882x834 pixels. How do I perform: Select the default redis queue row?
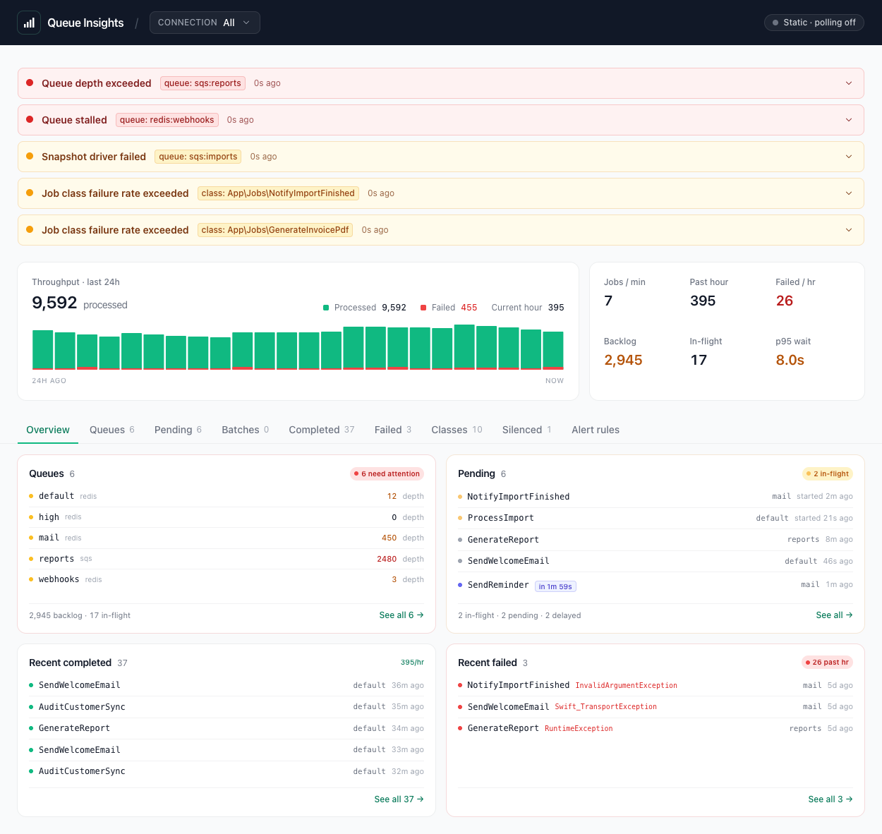click(226, 496)
